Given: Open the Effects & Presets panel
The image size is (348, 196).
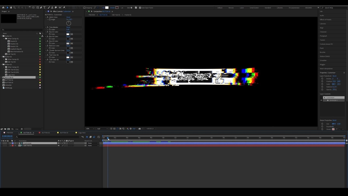Looking at the screenshot, I should pyautogui.click(x=325, y=20).
